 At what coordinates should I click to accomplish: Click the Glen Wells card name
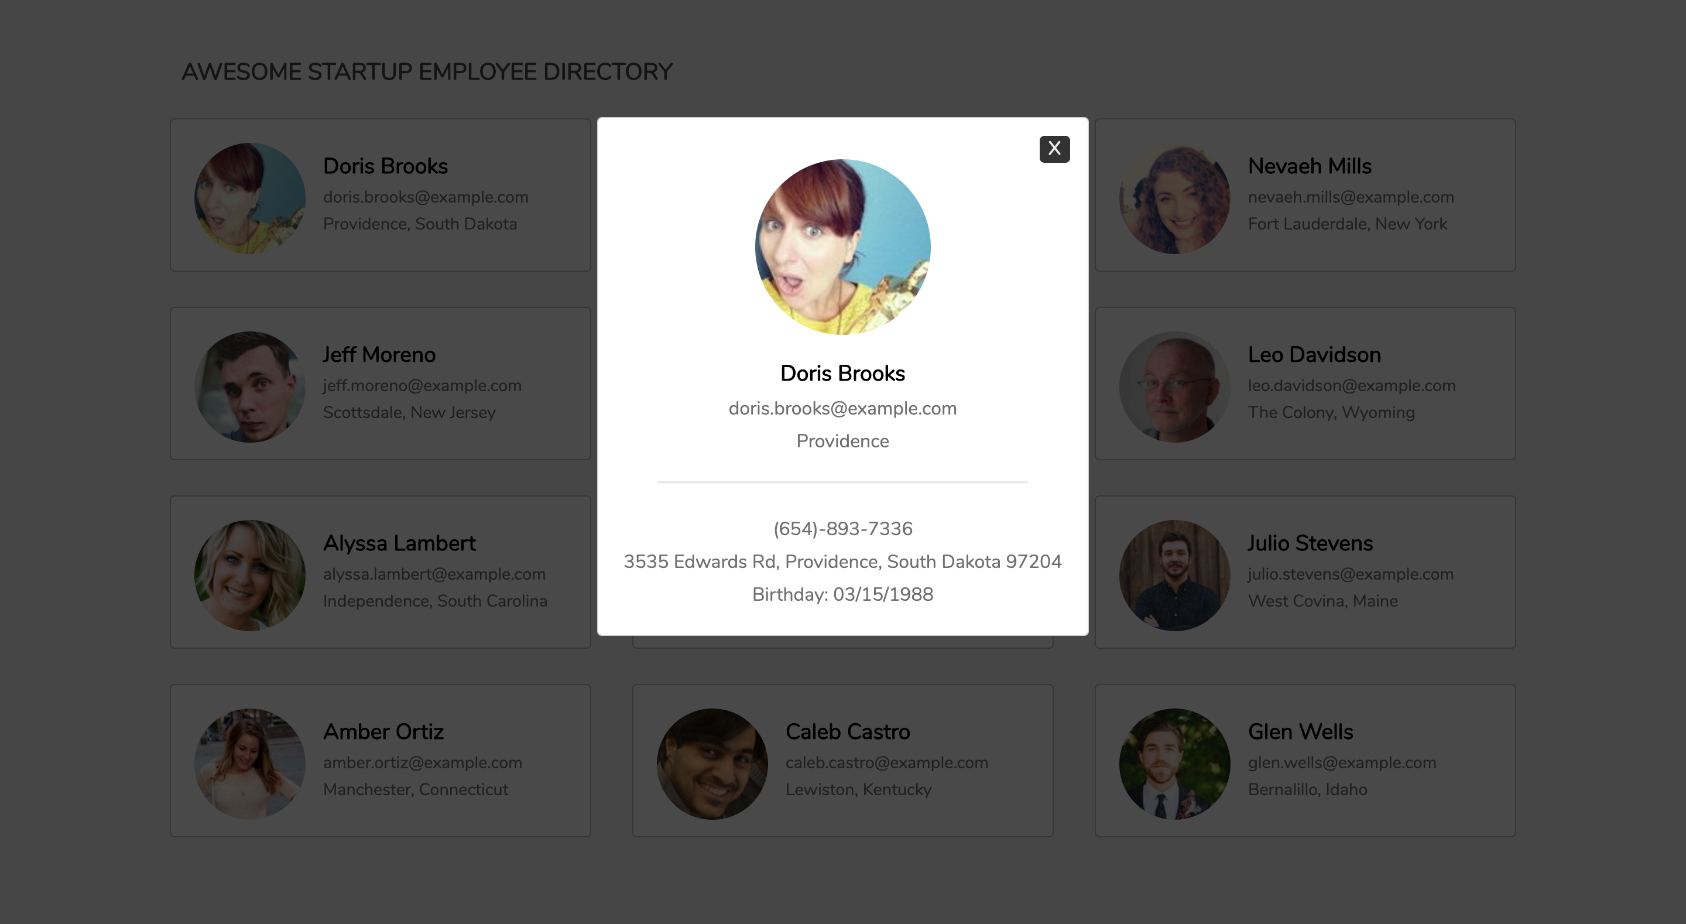[1300, 732]
